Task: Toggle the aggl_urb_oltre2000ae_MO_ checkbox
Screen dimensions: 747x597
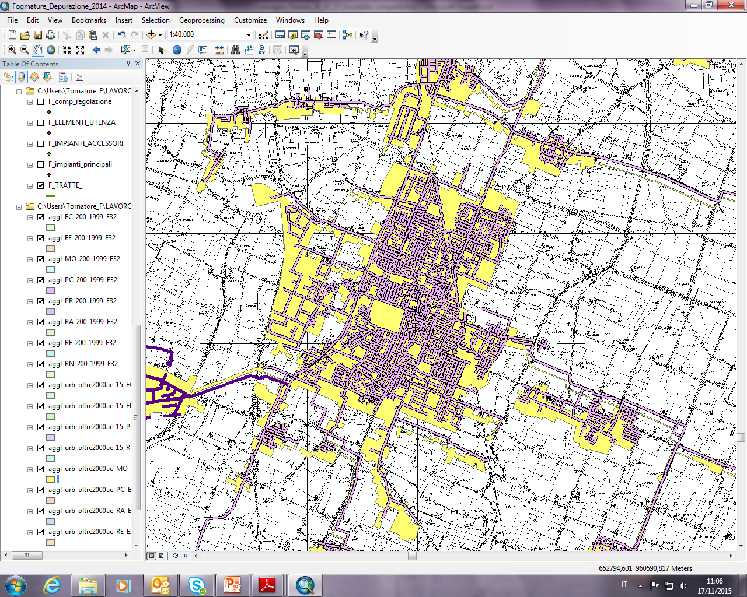Action: pos(41,469)
